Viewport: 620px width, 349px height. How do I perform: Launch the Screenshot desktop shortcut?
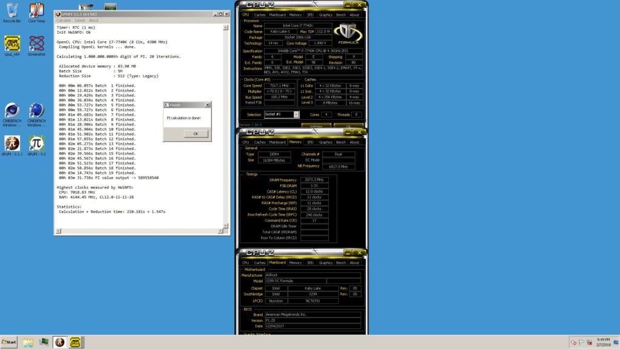(x=36, y=45)
